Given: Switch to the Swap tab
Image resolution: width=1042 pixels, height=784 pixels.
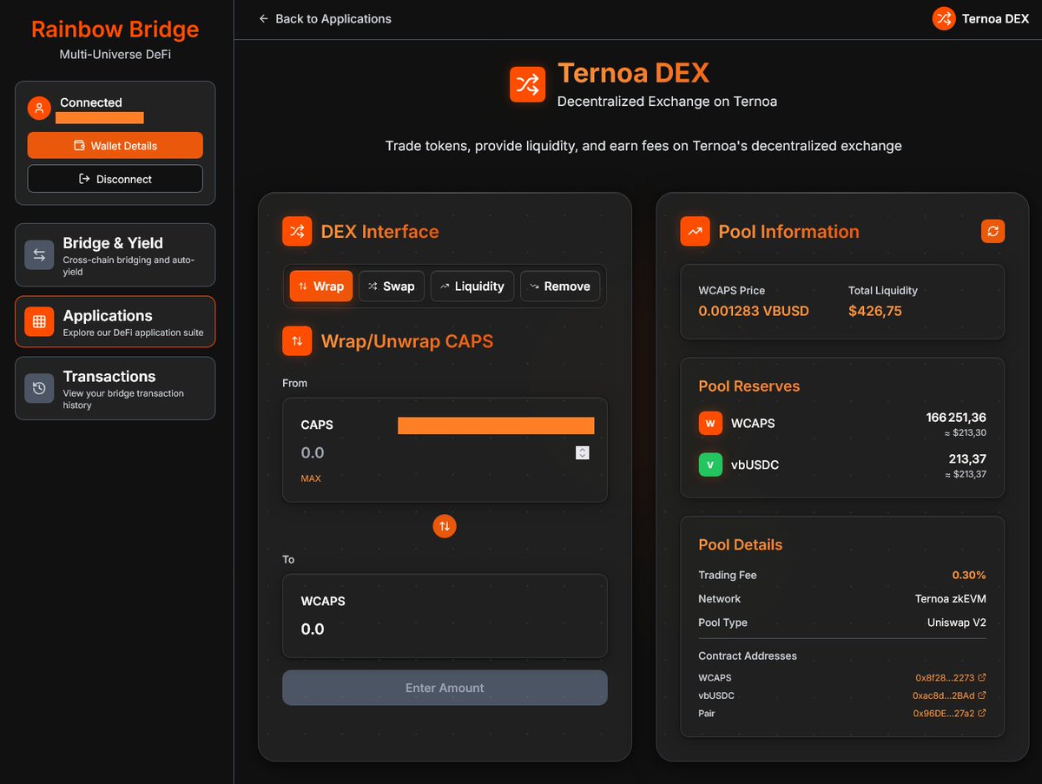Looking at the screenshot, I should click(x=392, y=287).
